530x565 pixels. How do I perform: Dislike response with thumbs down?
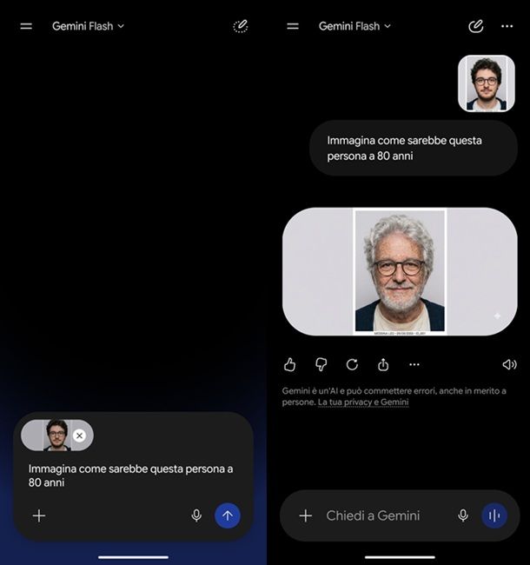(321, 365)
